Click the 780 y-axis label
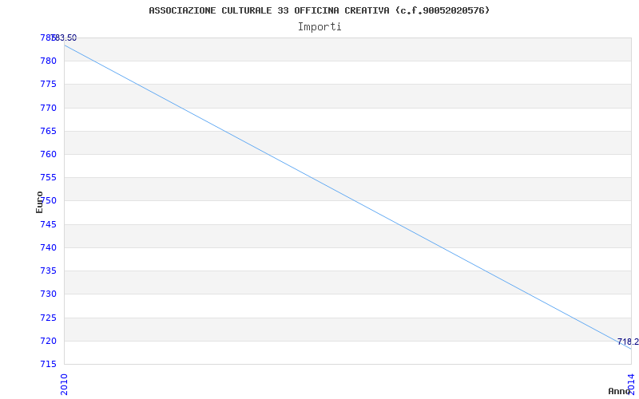Viewport: 639px width, 399px height. [49, 61]
